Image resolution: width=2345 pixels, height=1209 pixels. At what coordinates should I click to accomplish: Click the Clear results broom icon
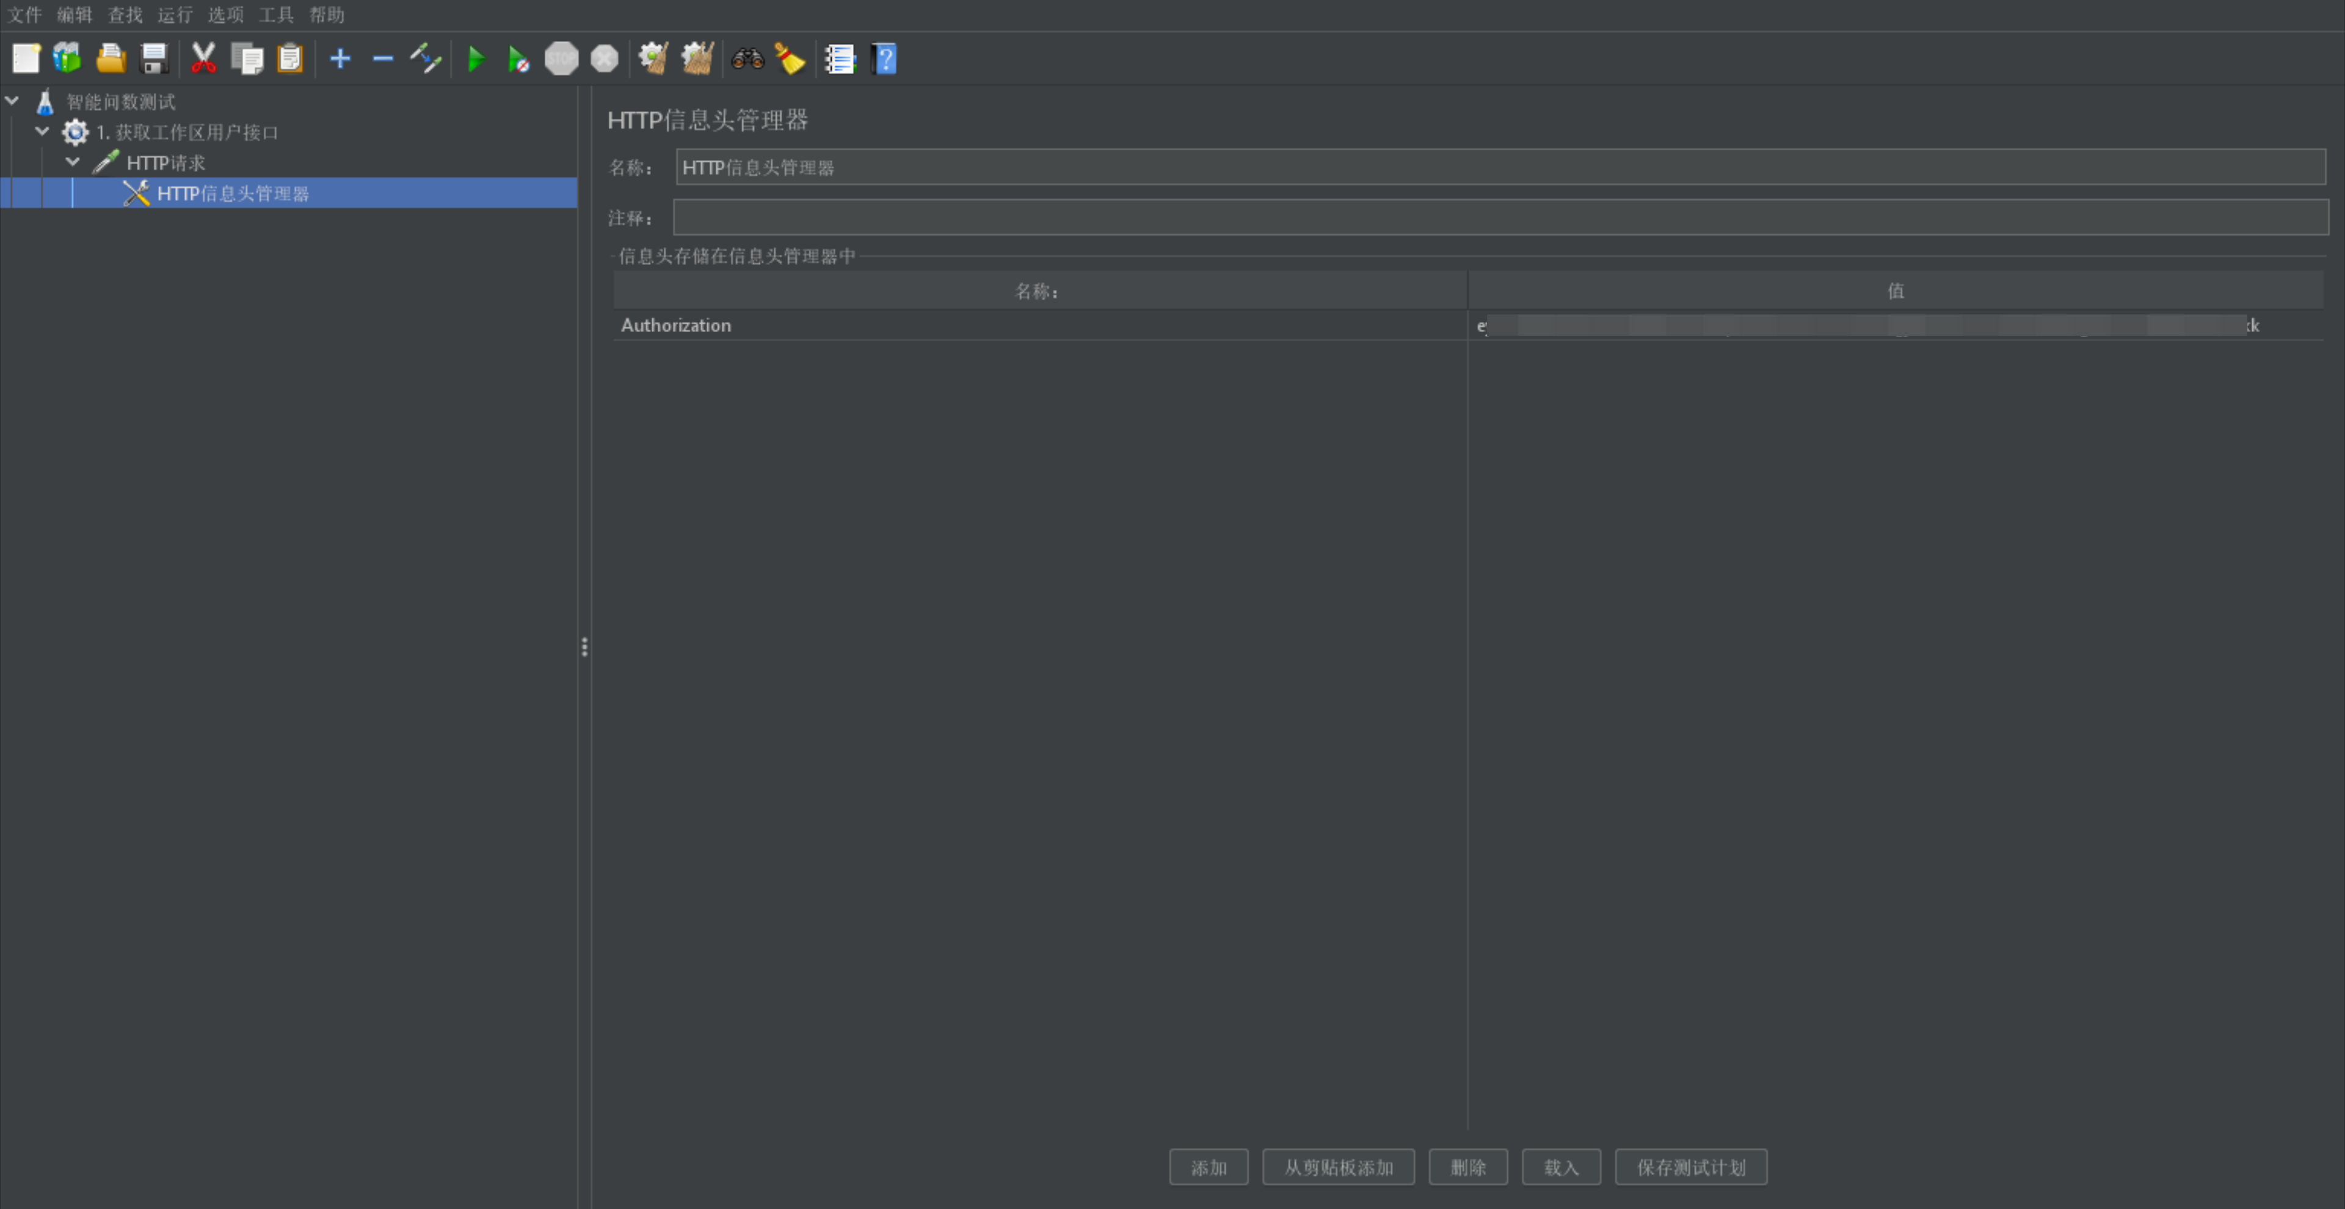pos(653,59)
